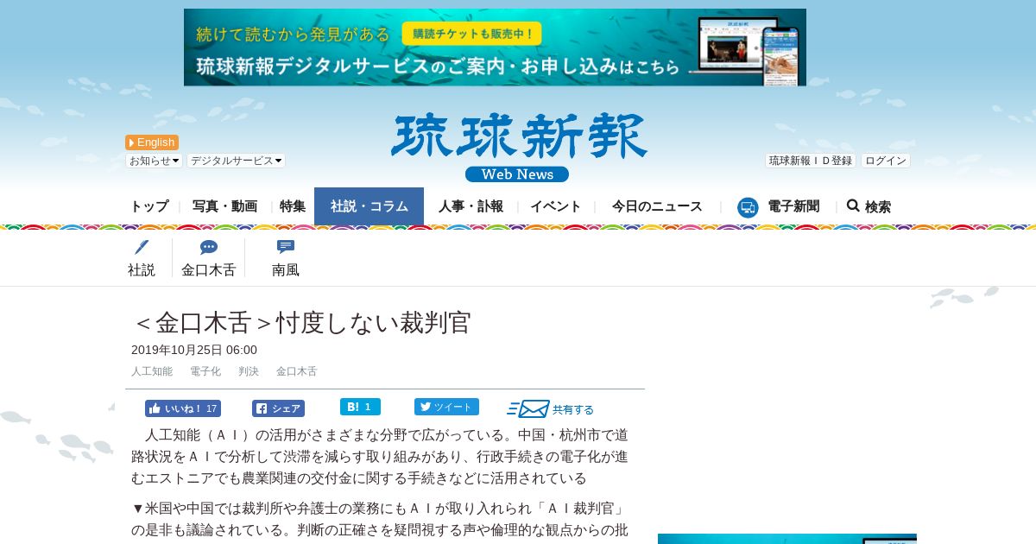The height and width of the screenshot is (544, 1036).
Task: Click 琉球新報ＩＤ登録 button
Action: (811, 161)
